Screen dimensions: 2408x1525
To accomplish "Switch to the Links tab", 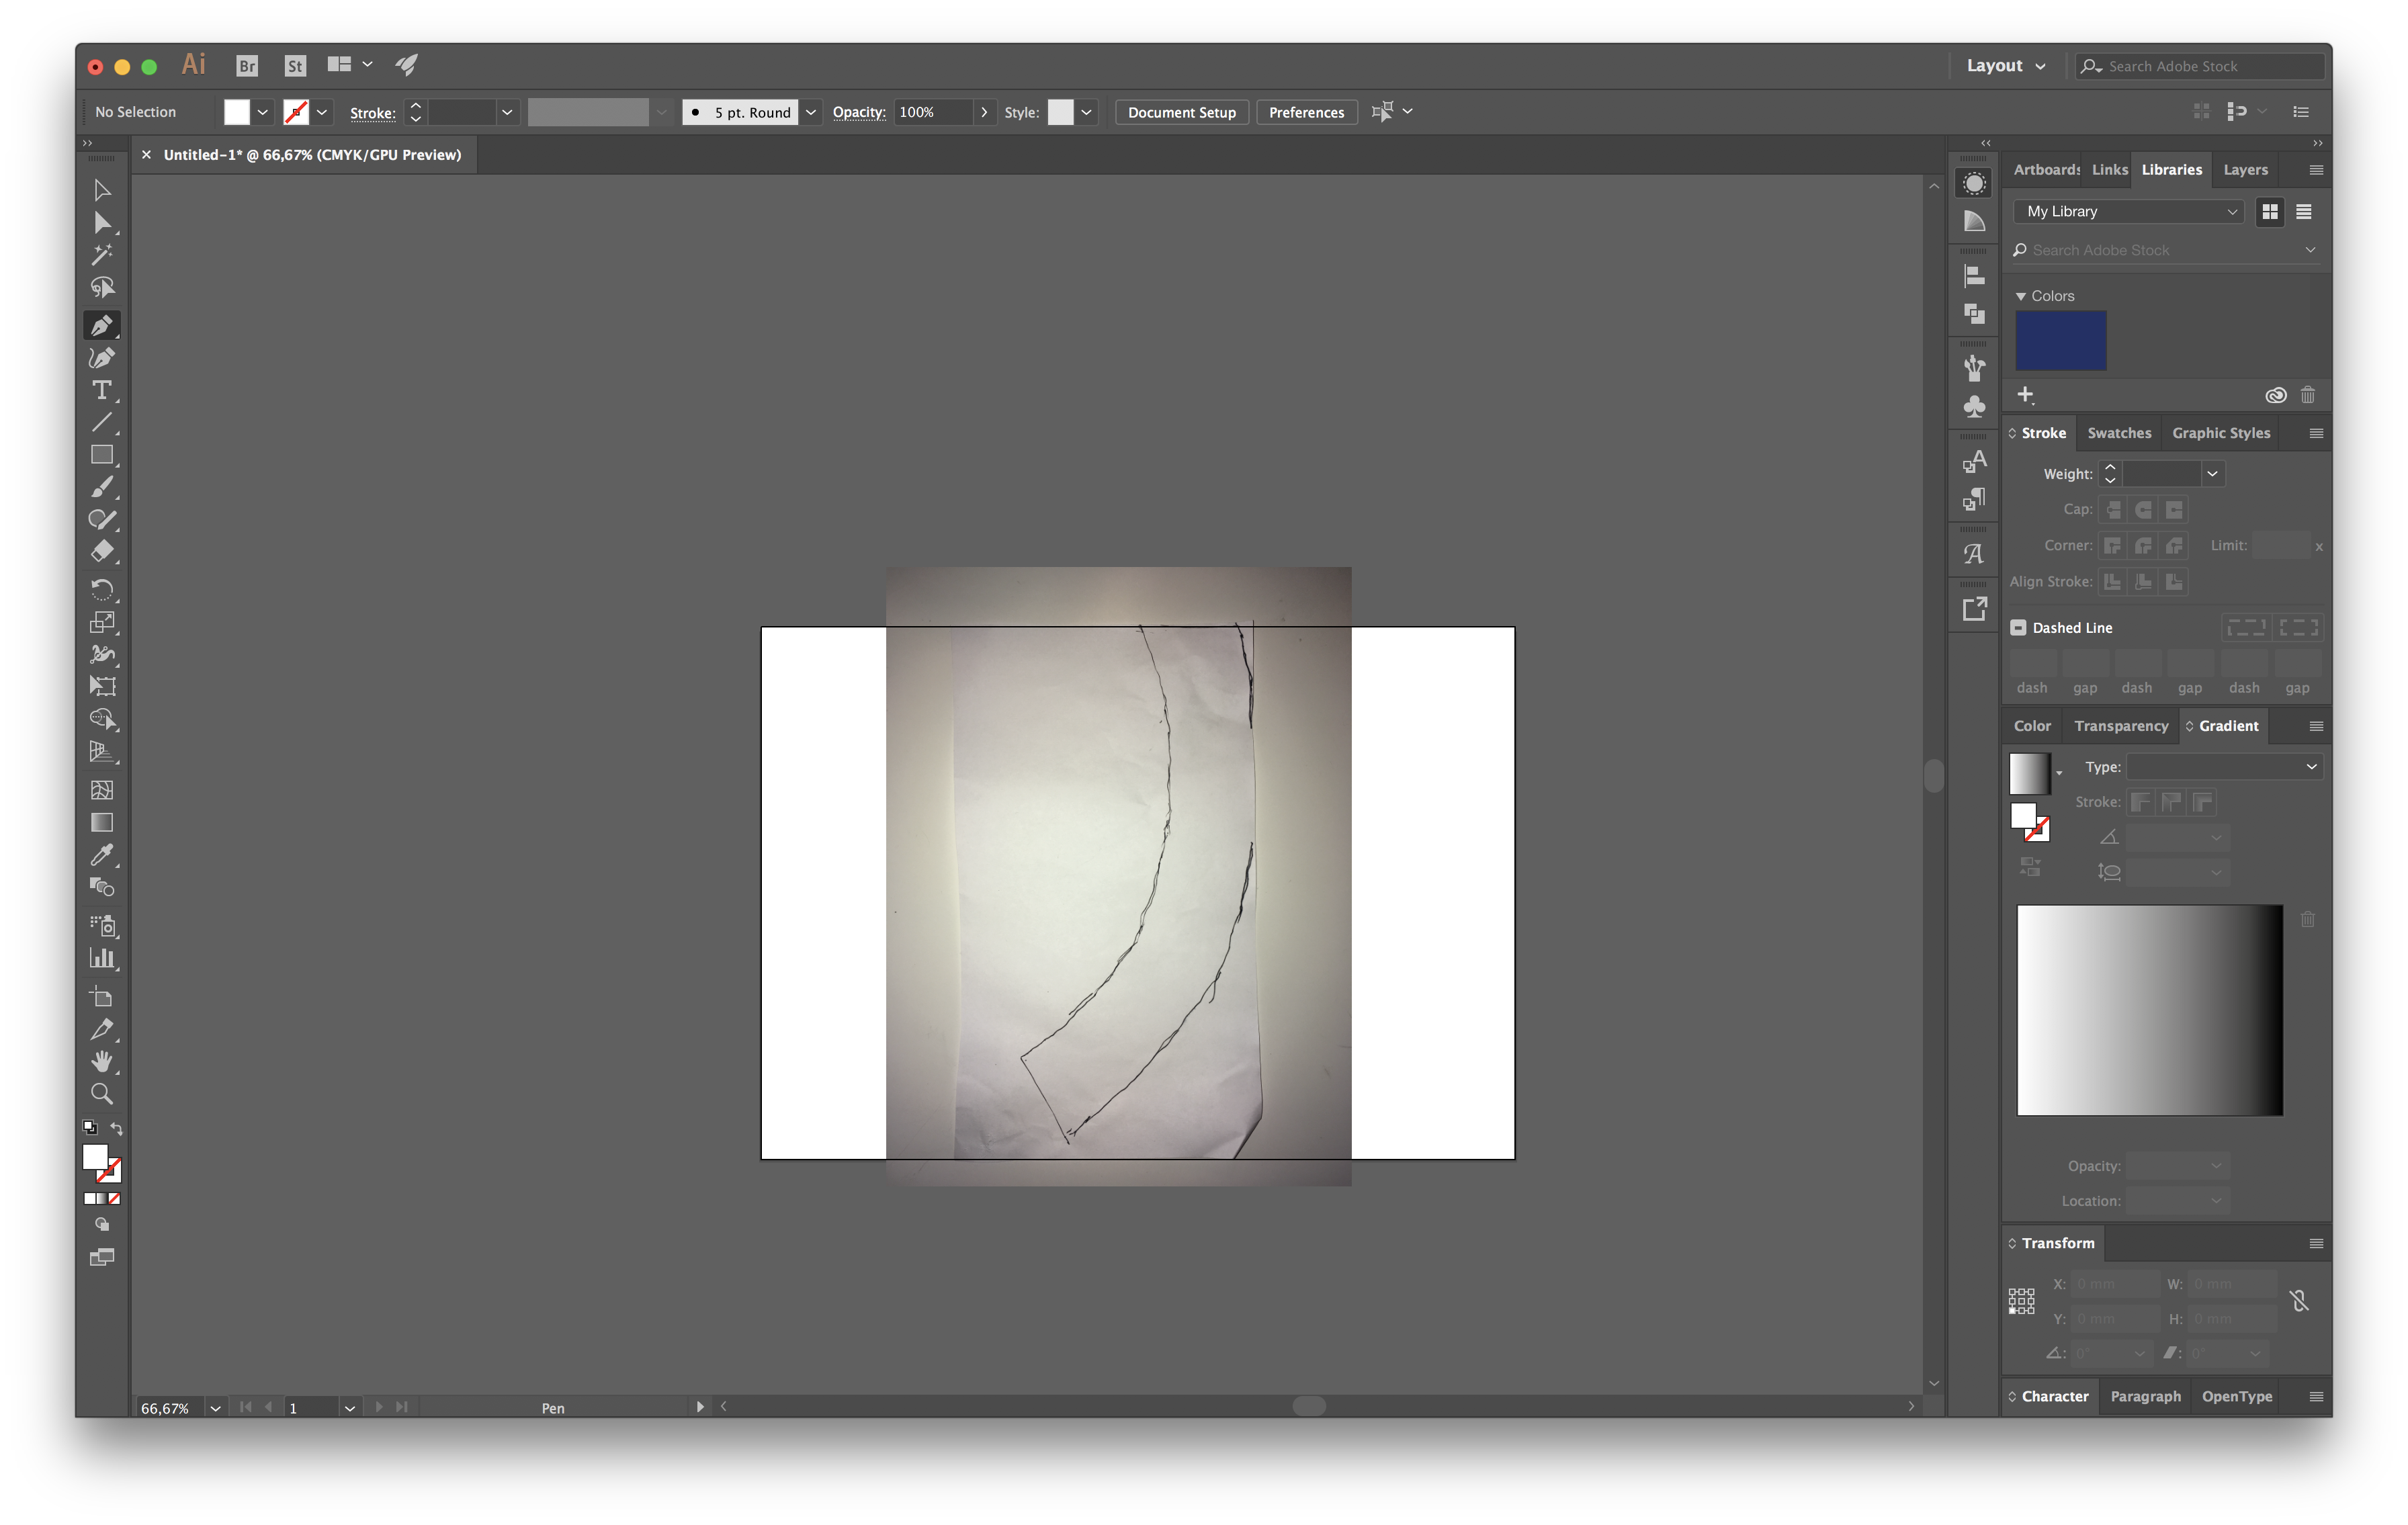I will (x=2109, y=169).
